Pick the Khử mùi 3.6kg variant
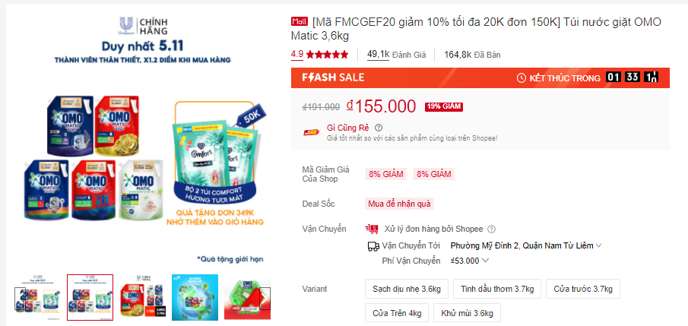688x326 pixels. (467, 313)
